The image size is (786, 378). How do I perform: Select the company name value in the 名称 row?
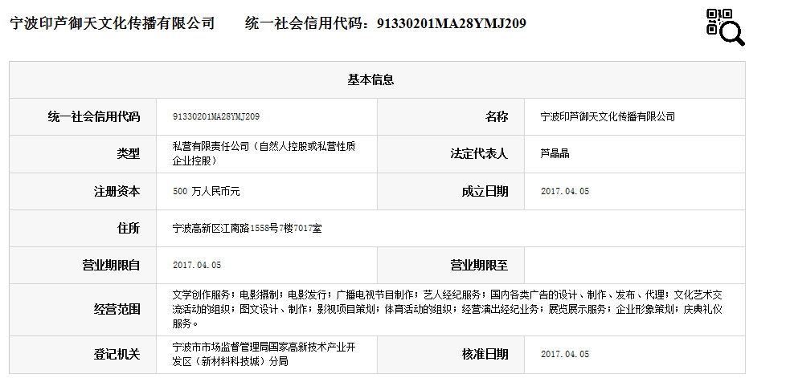608,116
